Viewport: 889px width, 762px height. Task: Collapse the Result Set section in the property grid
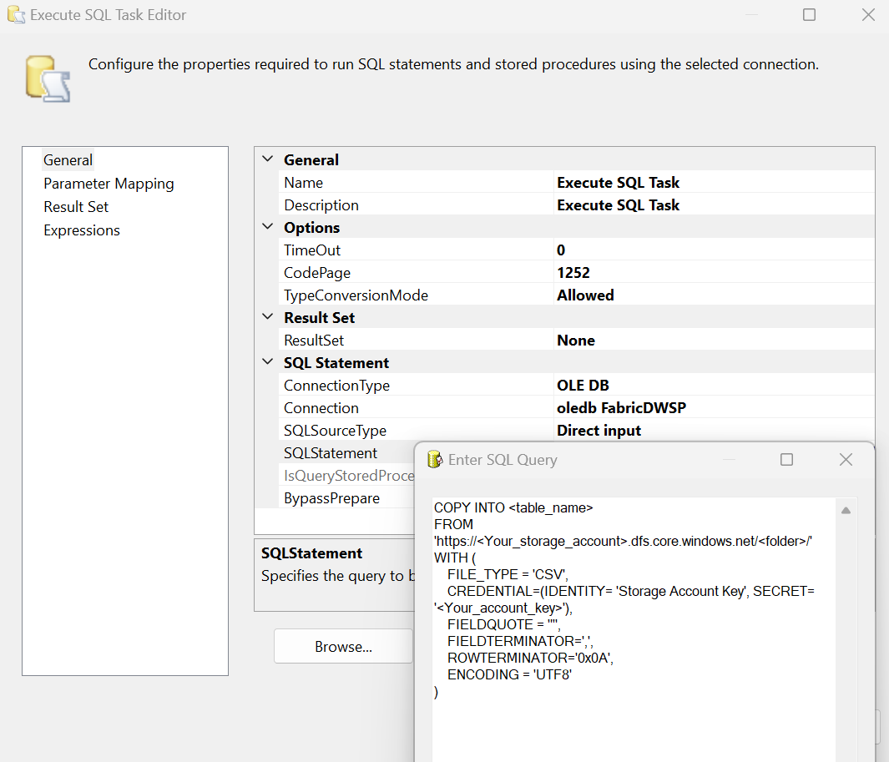click(267, 317)
